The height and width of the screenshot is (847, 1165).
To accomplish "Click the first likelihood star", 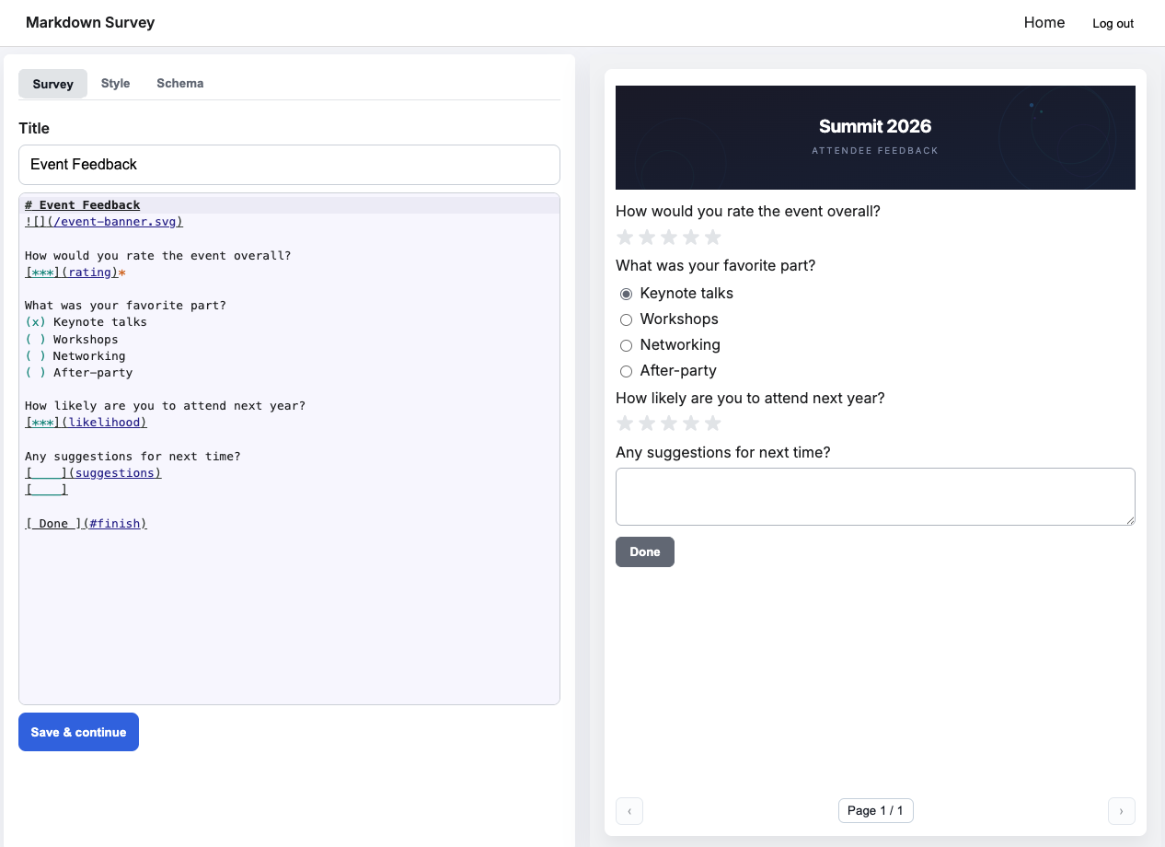I will 625,423.
